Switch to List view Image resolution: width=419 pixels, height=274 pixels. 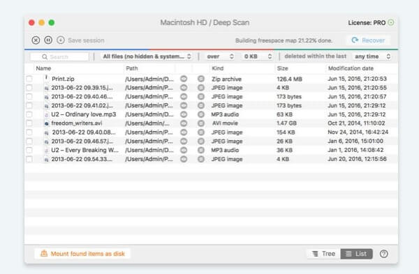(x=356, y=254)
